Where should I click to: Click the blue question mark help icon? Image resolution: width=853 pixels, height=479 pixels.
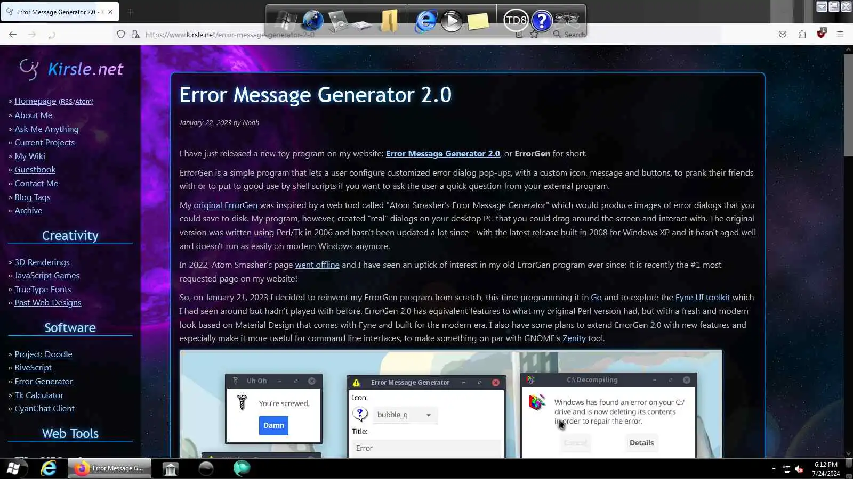point(542,21)
